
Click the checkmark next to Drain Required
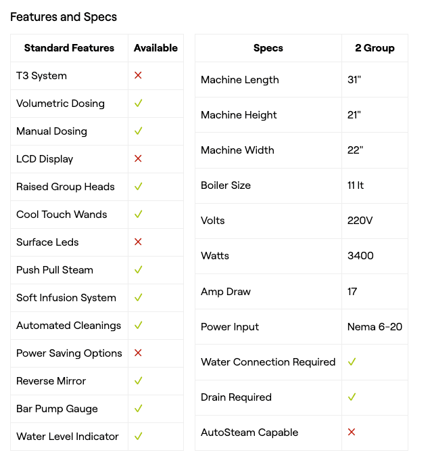(352, 397)
